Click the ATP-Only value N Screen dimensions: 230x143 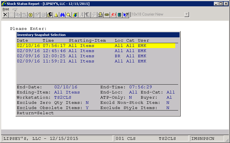click(130, 98)
